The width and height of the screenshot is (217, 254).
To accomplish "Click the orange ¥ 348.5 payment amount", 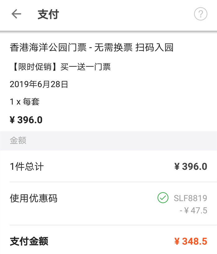I will coord(190,241).
